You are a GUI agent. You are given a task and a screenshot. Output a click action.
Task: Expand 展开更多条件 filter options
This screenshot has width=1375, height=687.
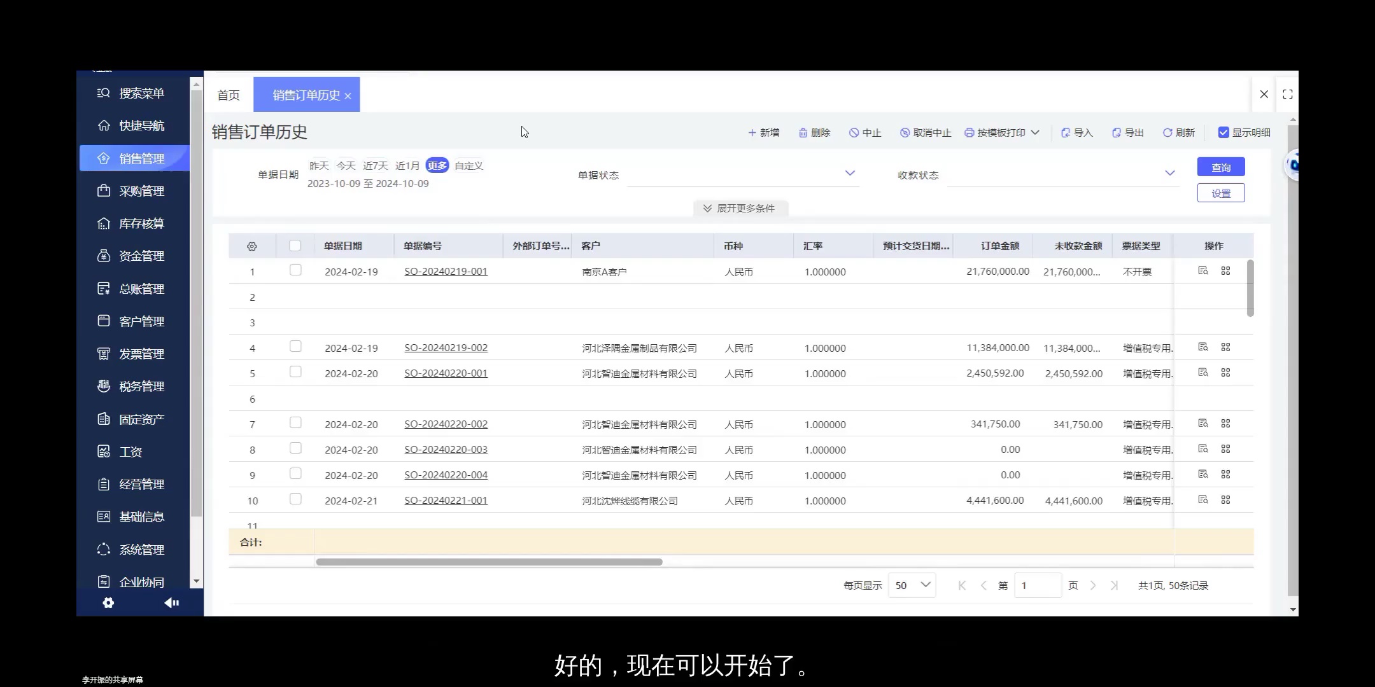(740, 208)
